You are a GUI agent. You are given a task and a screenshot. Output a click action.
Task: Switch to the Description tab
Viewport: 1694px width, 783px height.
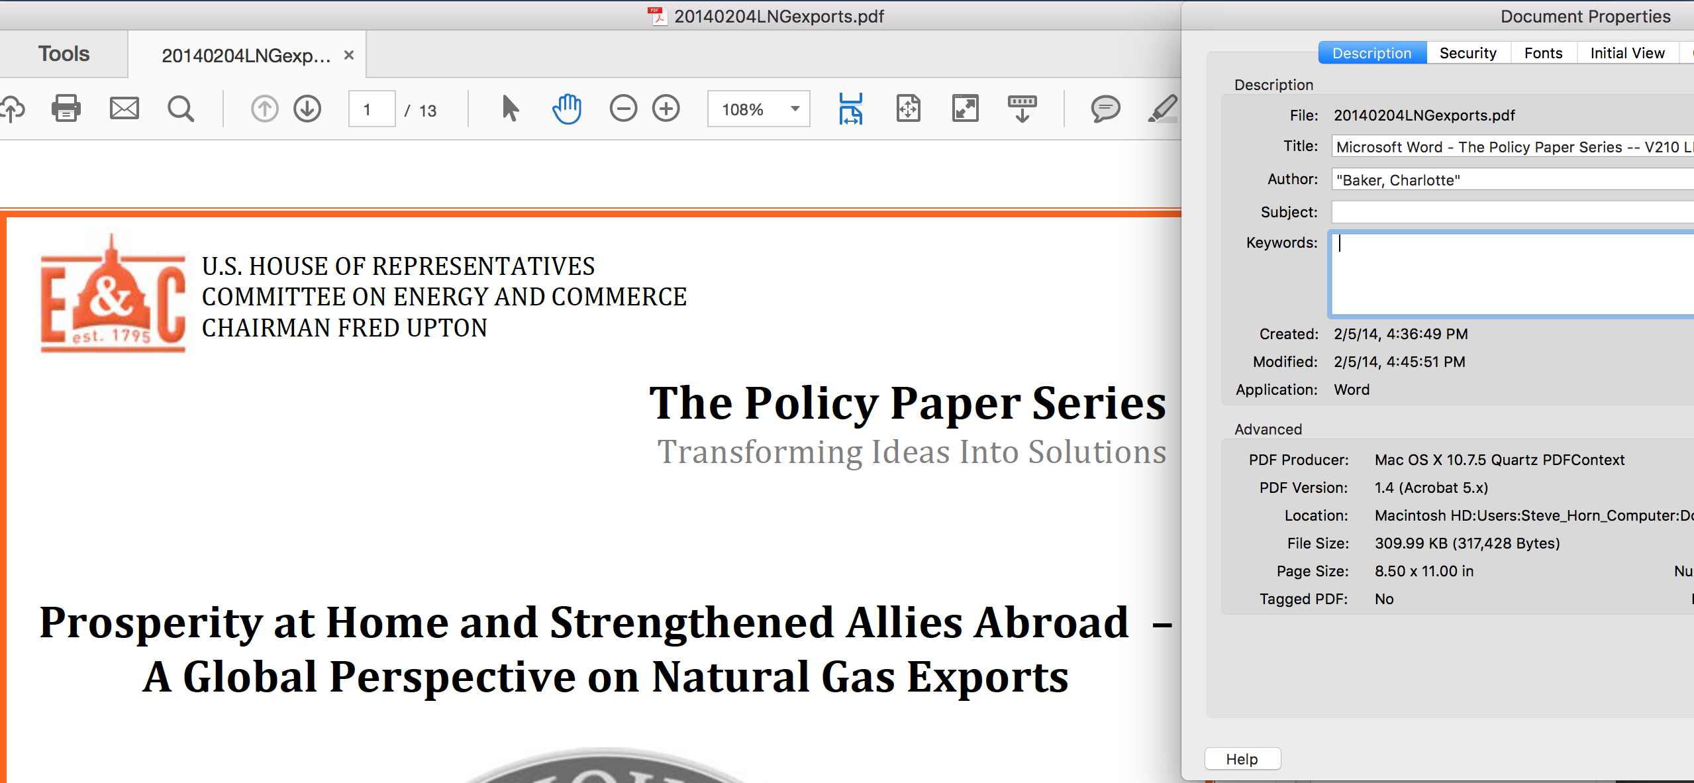click(x=1372, y=53)
